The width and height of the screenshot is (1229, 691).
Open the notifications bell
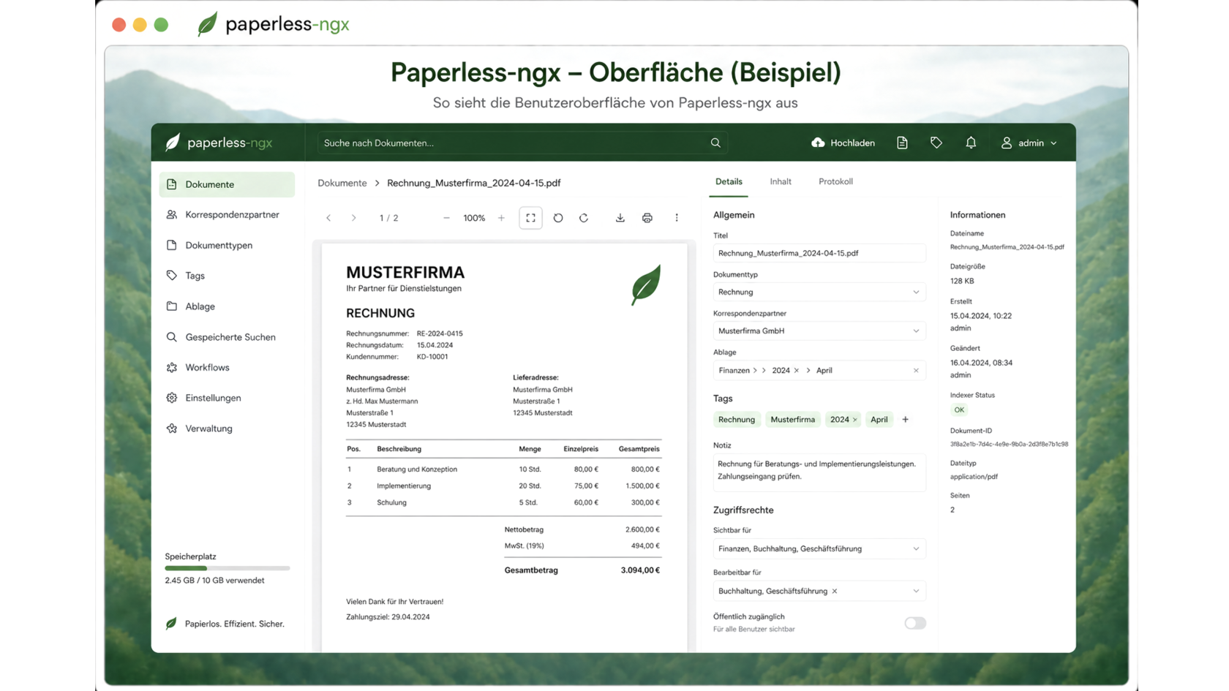tap(971, 143)
